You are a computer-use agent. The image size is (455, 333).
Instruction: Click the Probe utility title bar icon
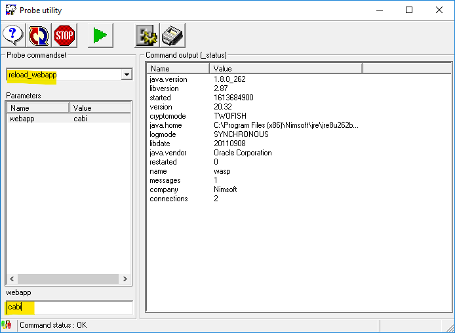[10, 10]
